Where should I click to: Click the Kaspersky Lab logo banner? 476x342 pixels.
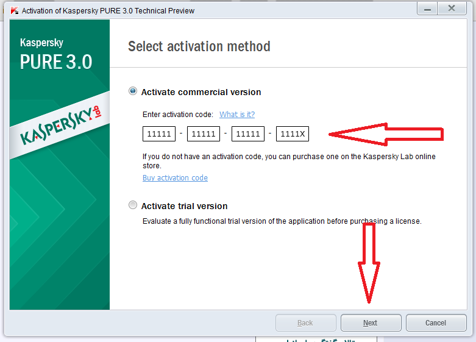(60, 125)
